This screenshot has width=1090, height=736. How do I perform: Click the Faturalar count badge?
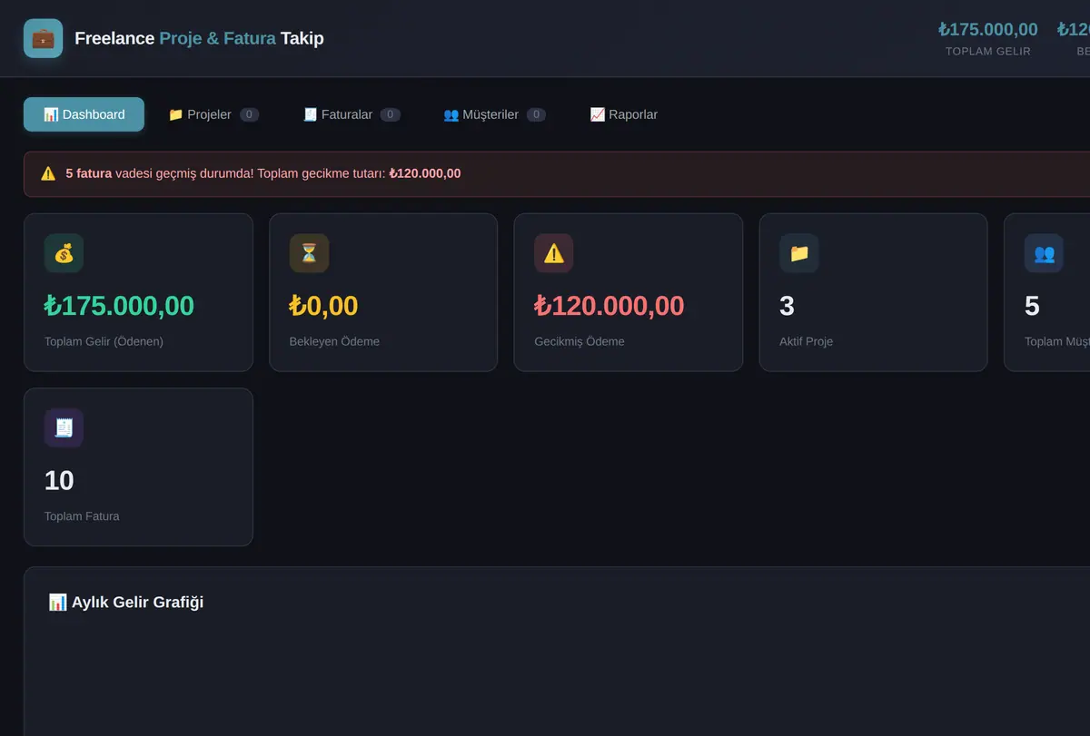click(391, 114)
